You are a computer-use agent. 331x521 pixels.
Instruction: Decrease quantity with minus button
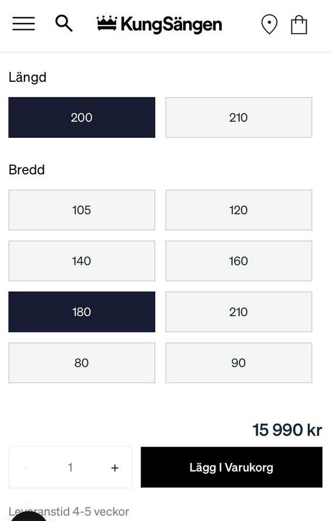point(26,468)
